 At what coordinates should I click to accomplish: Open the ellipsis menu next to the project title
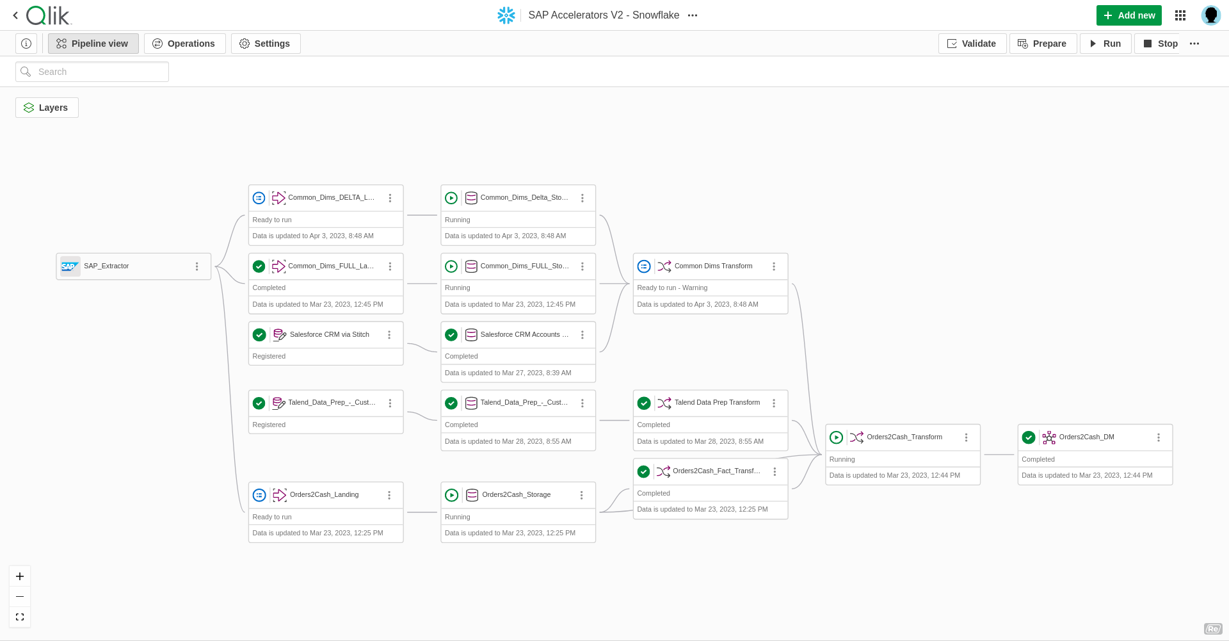coord(693,15)
